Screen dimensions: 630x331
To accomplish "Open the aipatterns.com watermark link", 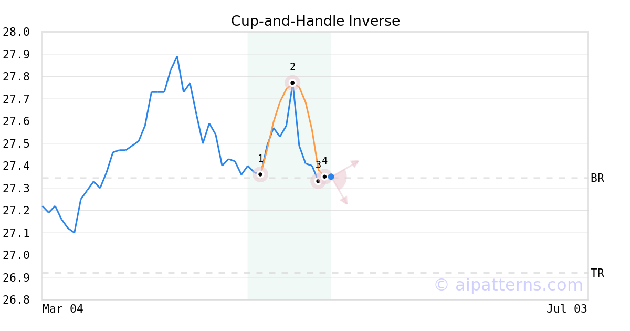I will point(508,285).
